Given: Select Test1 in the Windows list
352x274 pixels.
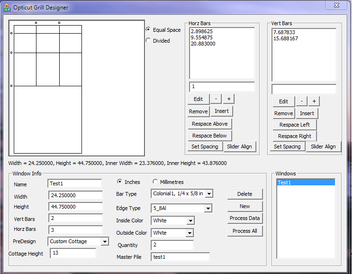Looking at the screenshot, I should (305, 183).
